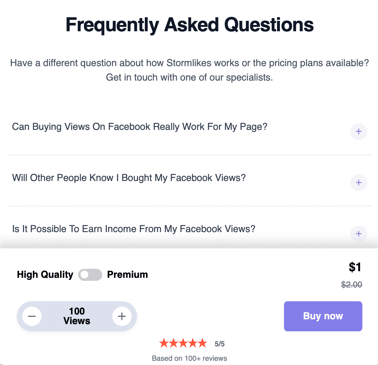The width and height of the screenshot is (378, 365).
Task: Click the plus icon to increase views
Action: [x=122, y=316]
